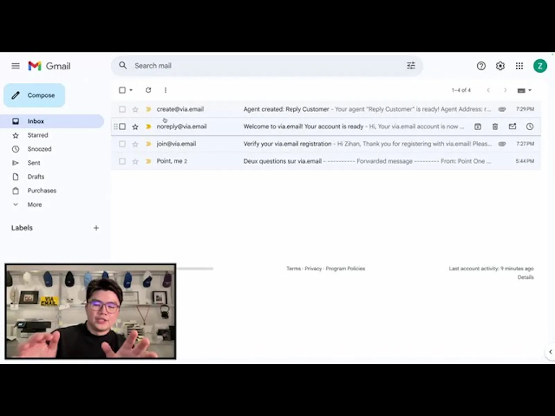Open the Program Policies link
Image resolution: width=555 pixels, height=416 pixels.
click(x=345, y=269)
